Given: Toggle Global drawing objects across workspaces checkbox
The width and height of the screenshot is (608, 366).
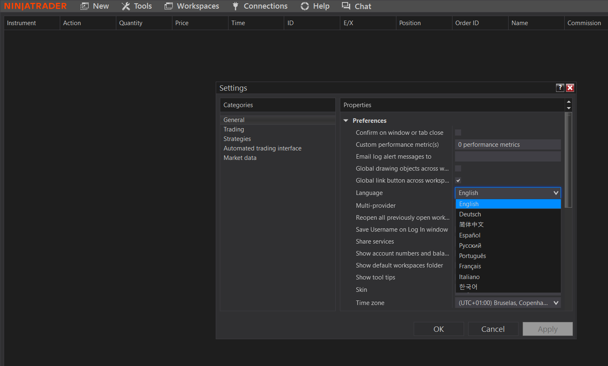Looking at the screenshot, I should (458, 169).
